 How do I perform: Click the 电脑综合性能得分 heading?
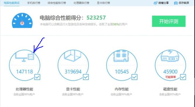tap(62, 18)
